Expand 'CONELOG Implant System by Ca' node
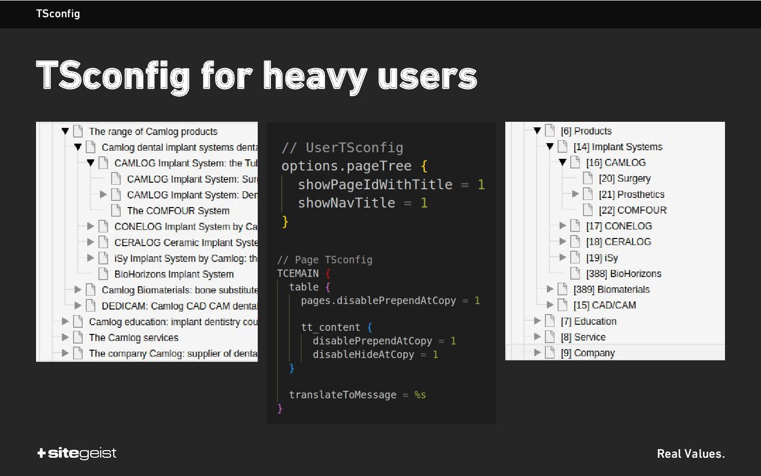761x476 pixels. tap(90, 226)
